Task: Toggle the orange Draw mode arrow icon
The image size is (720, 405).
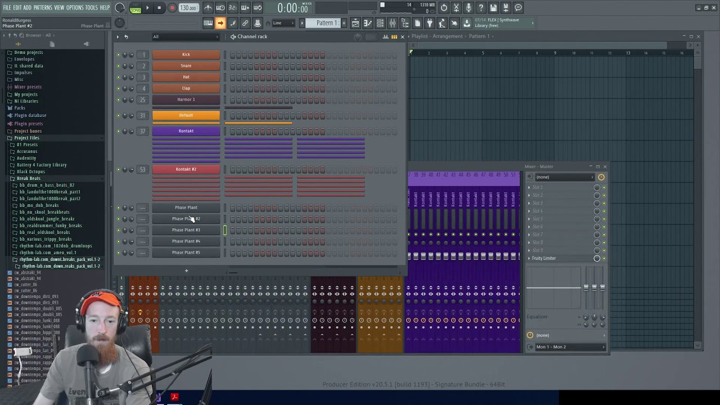Action: [220, 23]
